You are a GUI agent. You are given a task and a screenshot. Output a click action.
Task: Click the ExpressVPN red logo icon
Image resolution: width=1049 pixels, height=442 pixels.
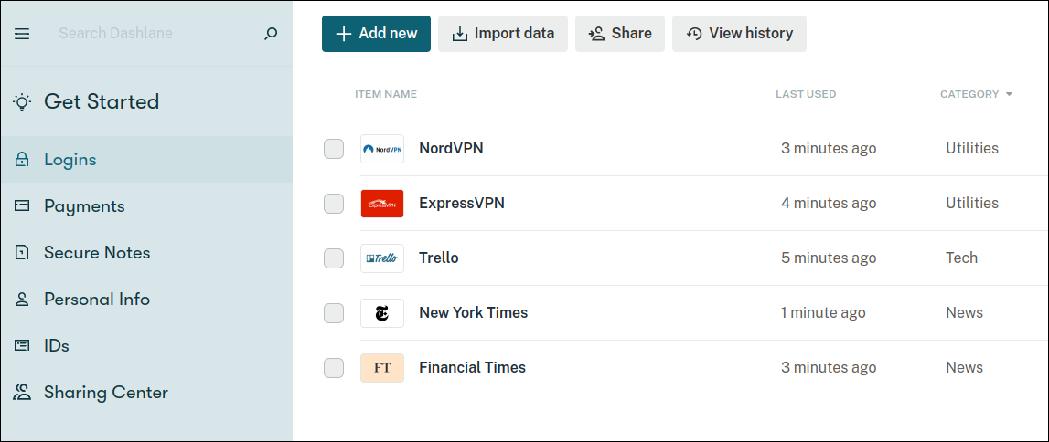(382, 204)
